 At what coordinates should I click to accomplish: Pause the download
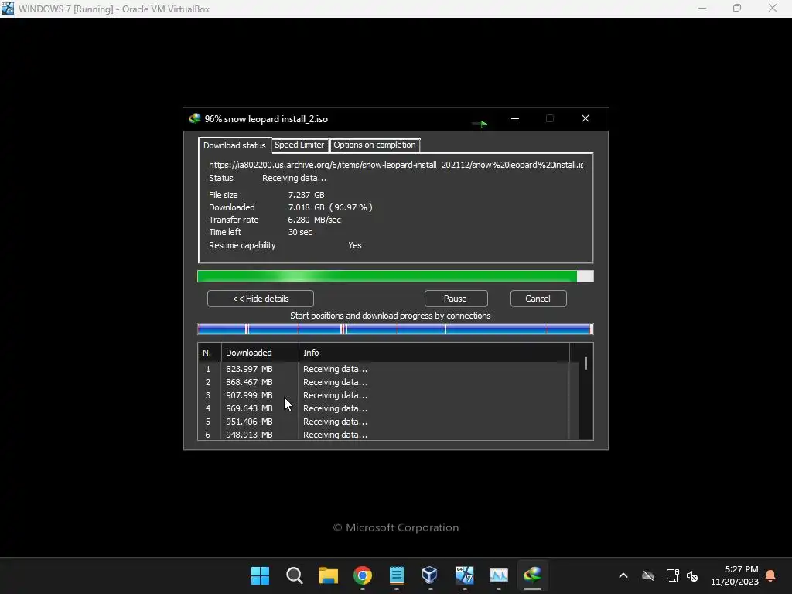[x=456, y=299]
